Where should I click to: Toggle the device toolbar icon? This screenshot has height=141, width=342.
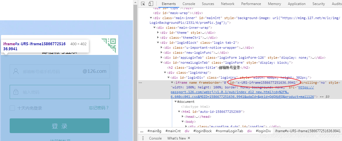pyautogui.click(x=151, y=4)
